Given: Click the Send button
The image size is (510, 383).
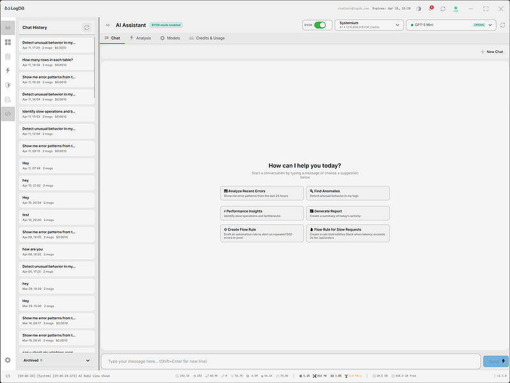Looking at the screenshot, I should [496, 361].
